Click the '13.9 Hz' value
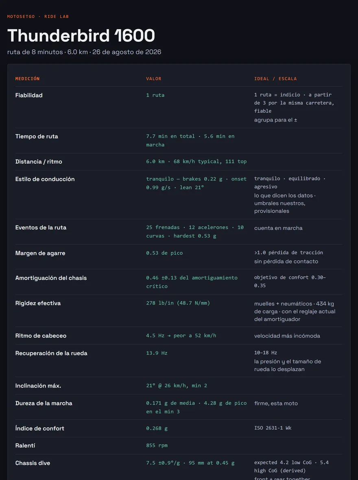 coord(157,353)
